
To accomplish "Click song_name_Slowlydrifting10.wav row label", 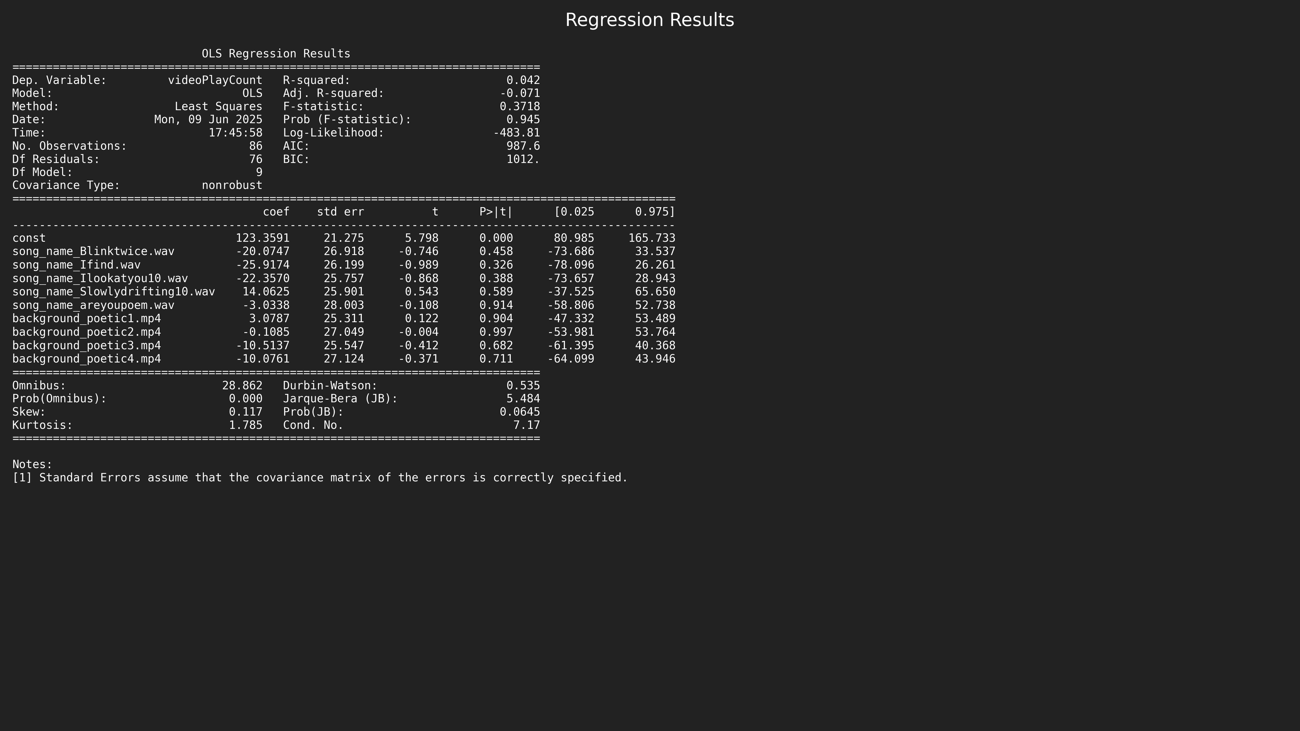I will click(113, 292).
